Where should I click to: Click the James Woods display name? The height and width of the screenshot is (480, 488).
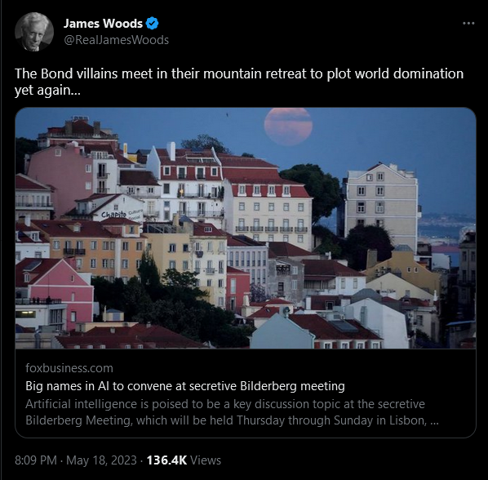coord(103,24)
